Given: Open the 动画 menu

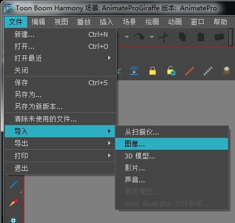Looking at the screenshot, I should coord(175,22).
